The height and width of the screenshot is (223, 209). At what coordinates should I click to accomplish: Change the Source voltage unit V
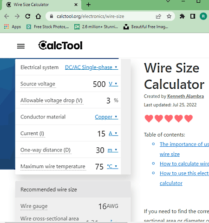113,84
